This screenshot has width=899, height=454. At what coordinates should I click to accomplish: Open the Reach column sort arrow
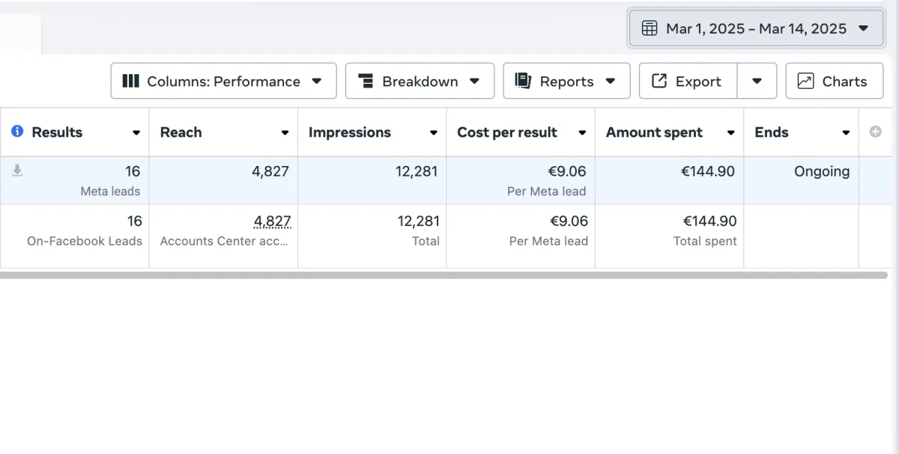pos(285,133)
